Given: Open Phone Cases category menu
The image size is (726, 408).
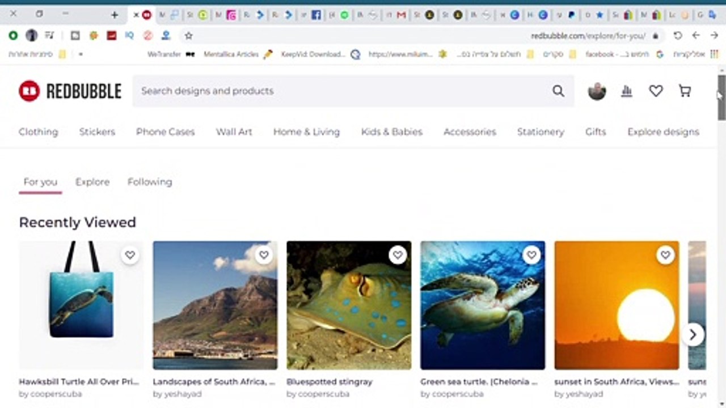Looking at the screenshot, I should coord(165,132).
